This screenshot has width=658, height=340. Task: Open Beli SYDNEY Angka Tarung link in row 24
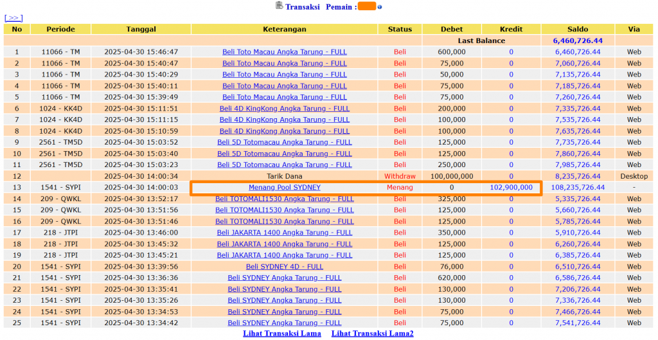coord(285,312)
